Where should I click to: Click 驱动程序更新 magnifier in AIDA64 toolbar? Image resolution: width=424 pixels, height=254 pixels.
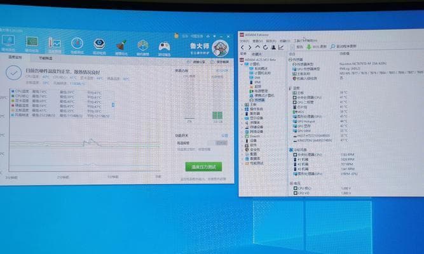pyautogui.click(x=332, y=46)
